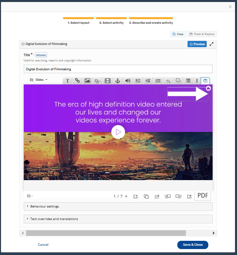Open slides menu icon at bottom left
Screen dimensions: 237x255
click(x=30, y=196)
